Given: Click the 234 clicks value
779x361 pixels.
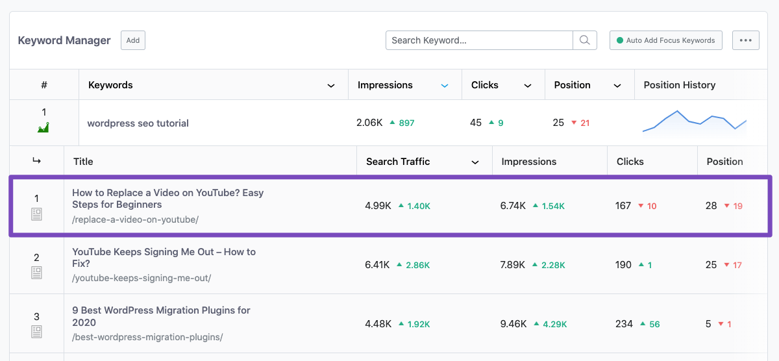Looking at the screenshot, I should (x=624, y=323).
